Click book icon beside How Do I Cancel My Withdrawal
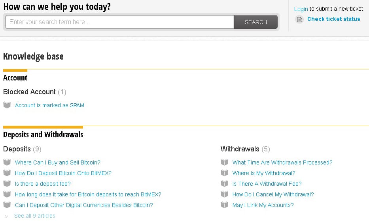Image resolution: width=369 pixels, height=222 pixels. pos(224,194)
